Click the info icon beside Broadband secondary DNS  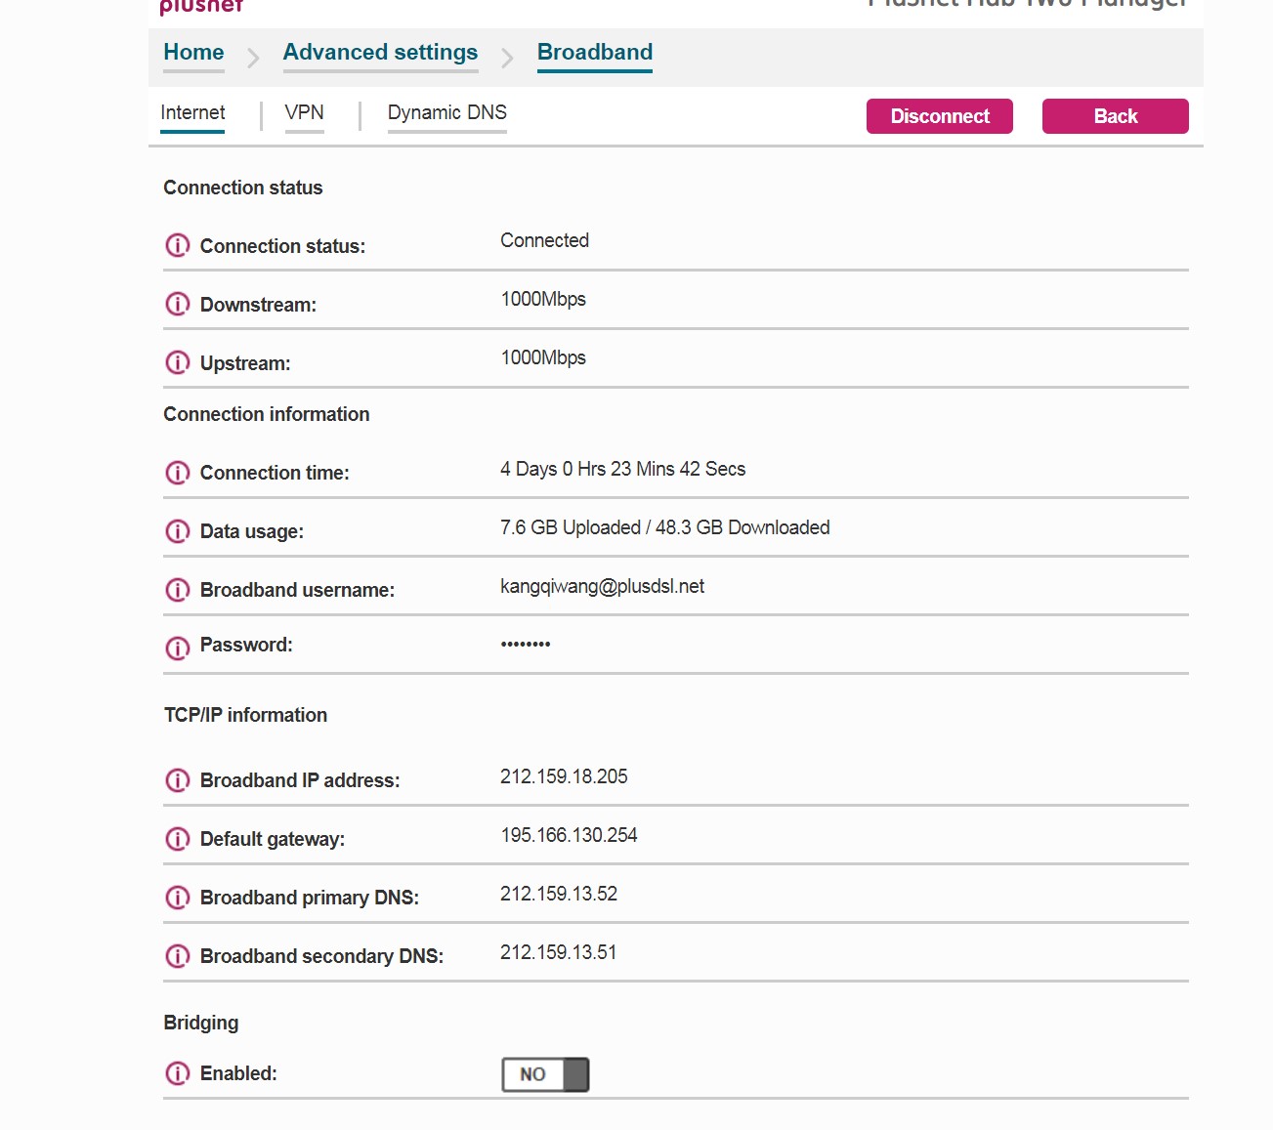178,956
